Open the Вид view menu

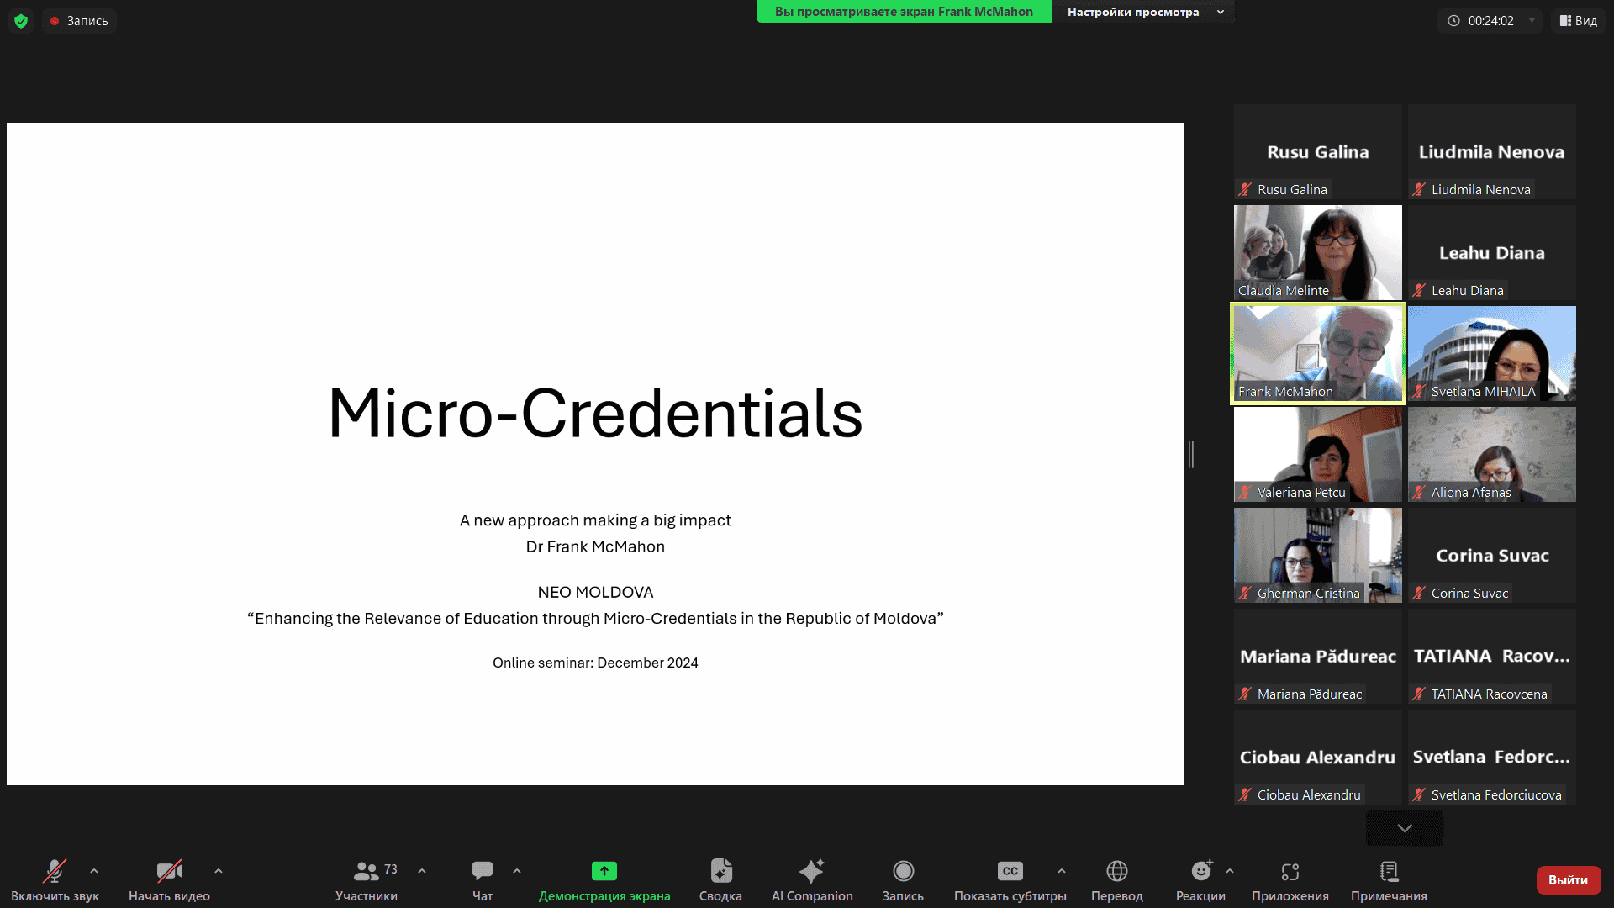[x=1578, y=21]
